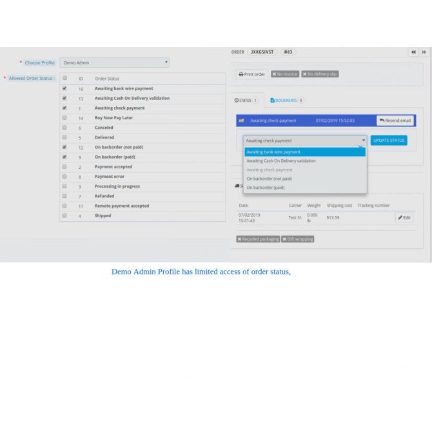
Task: Enable the Shipped status checkbox
Action: pyautogui.click(x=64, y=215)
